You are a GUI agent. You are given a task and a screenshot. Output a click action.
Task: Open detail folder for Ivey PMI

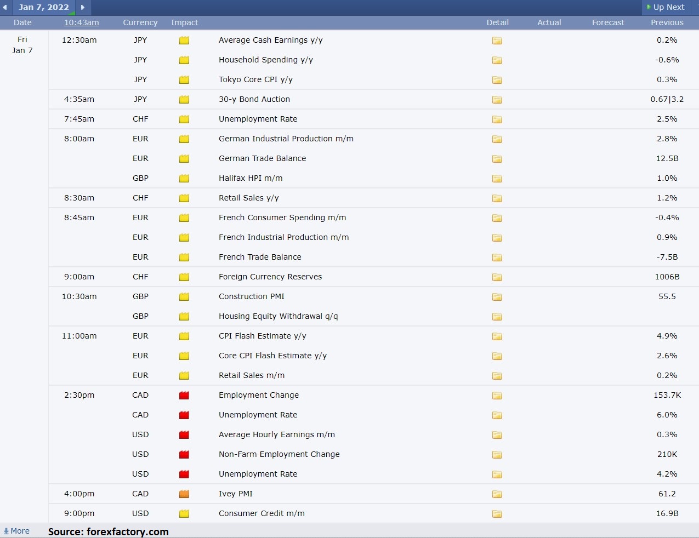tap(497, 494)
